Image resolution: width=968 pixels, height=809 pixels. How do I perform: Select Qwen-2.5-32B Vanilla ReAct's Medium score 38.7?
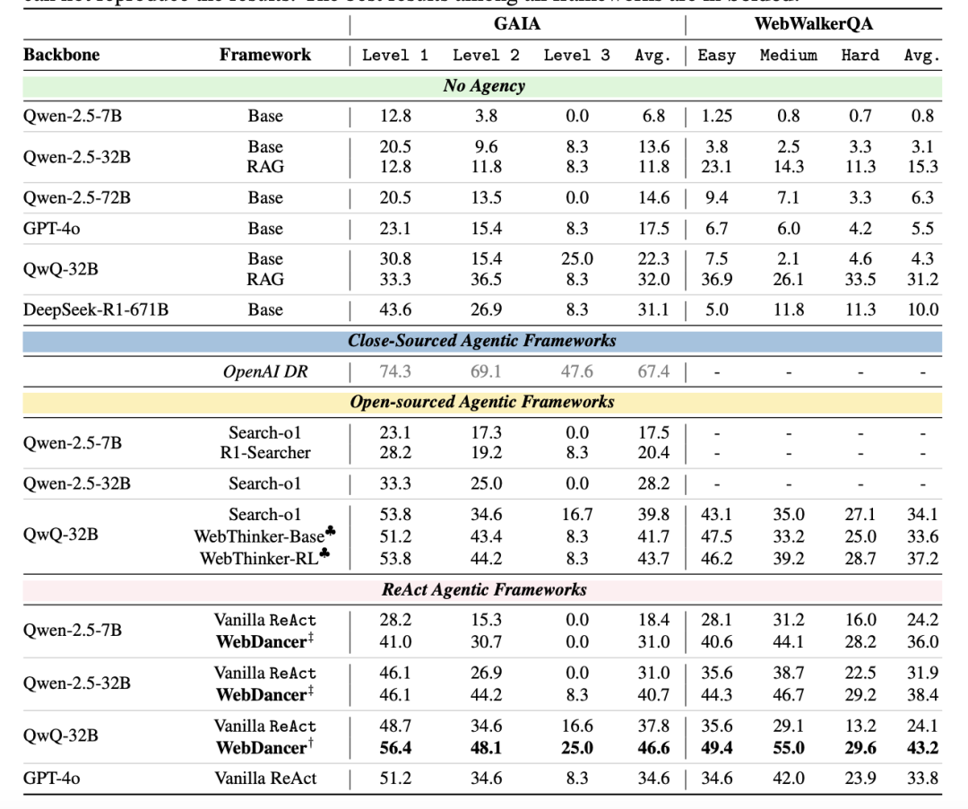point(789,673)
